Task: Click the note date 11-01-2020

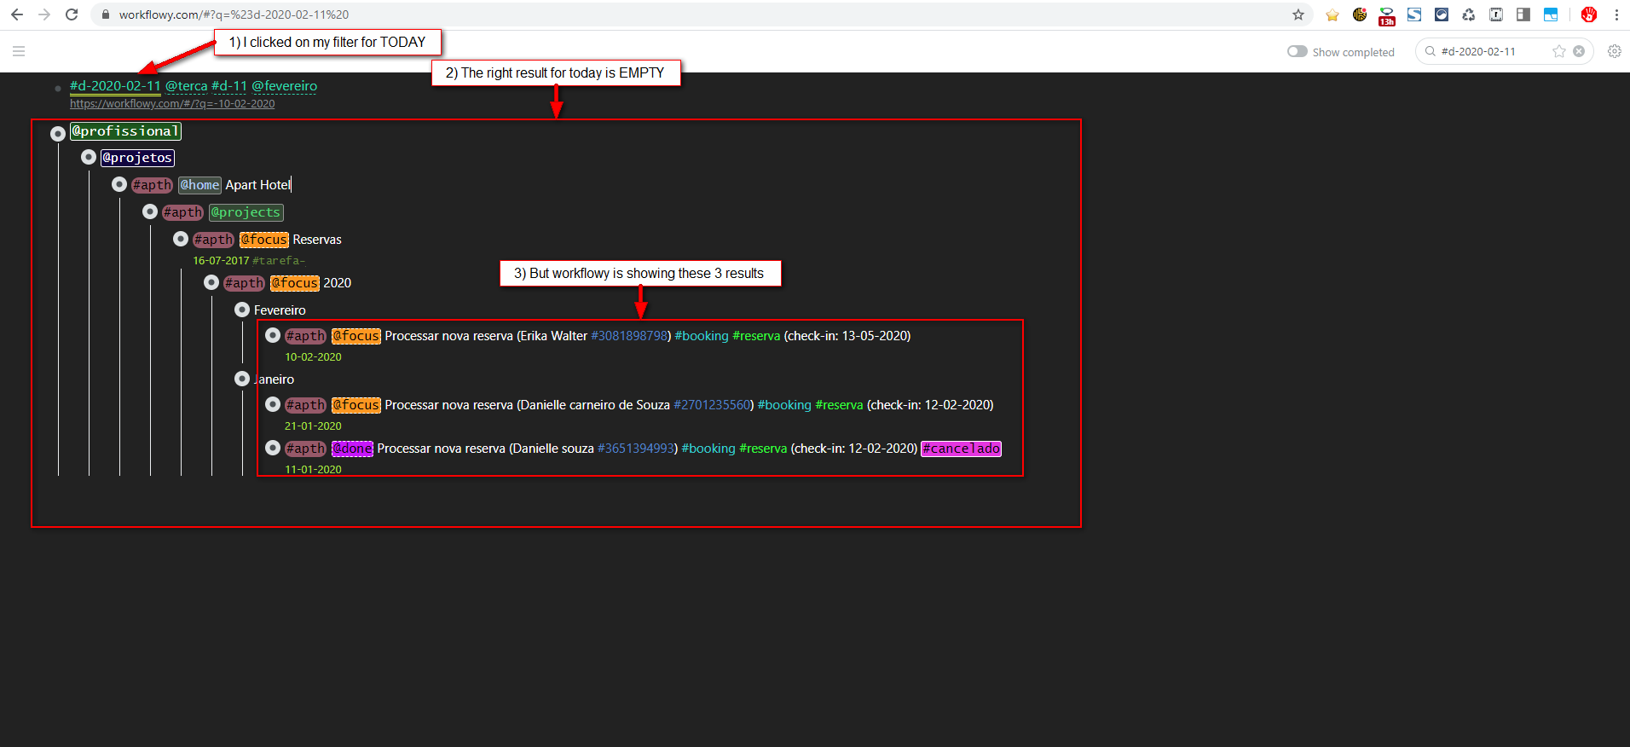Action: click(x=313, y=470)
